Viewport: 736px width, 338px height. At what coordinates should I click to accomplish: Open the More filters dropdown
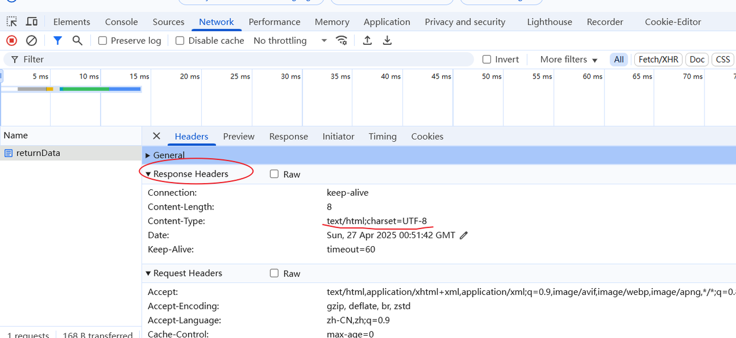[x=569, y=59]
